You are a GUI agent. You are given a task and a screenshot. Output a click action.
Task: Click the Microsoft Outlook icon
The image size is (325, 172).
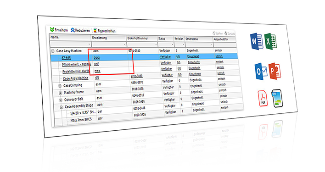pos(261,72)
